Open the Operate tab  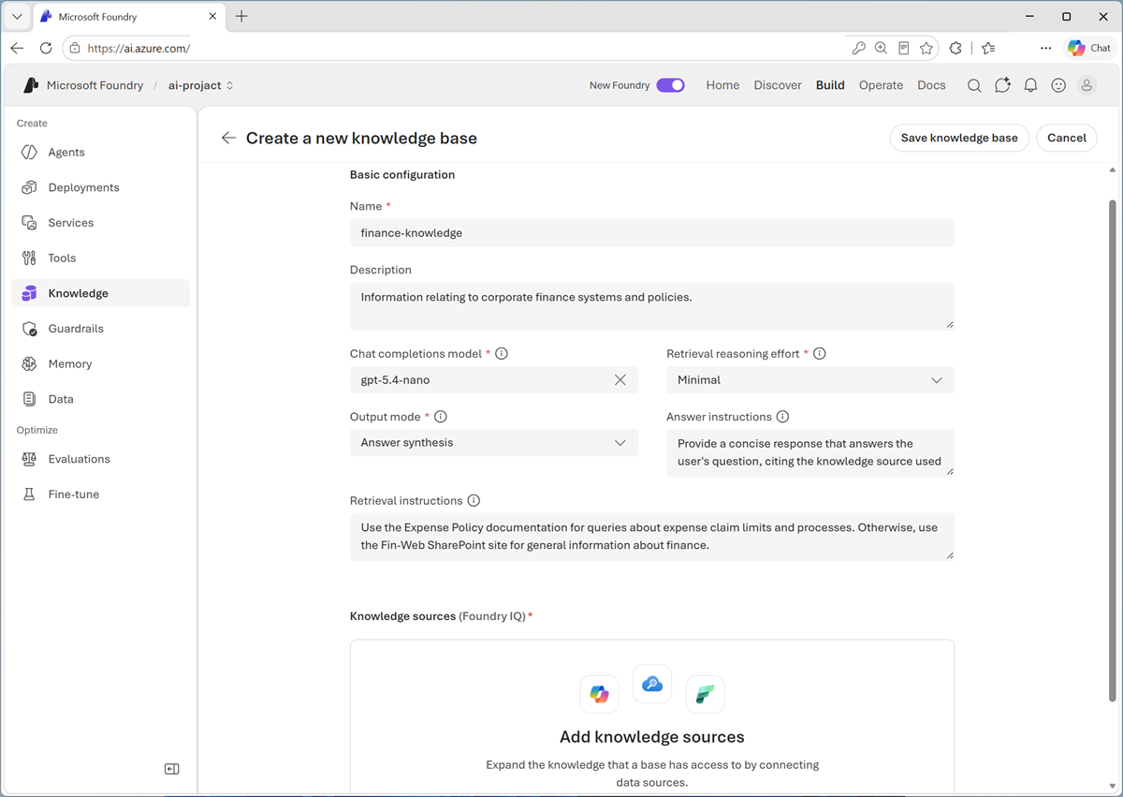(881, 85)
